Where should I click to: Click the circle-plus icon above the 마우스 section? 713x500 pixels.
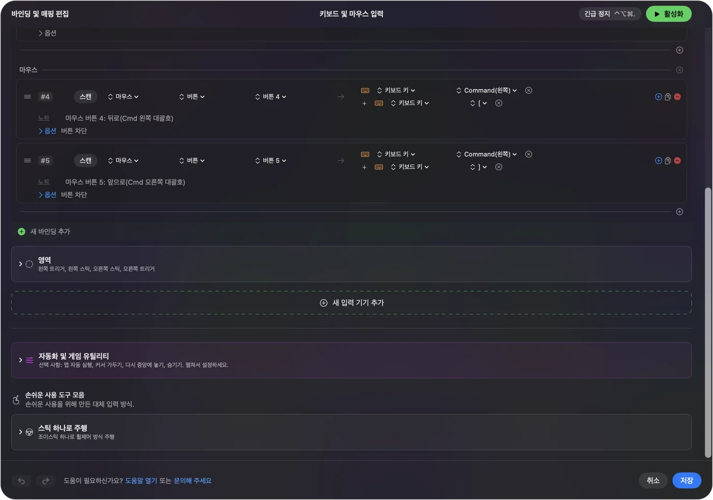[x=679, y=50]
